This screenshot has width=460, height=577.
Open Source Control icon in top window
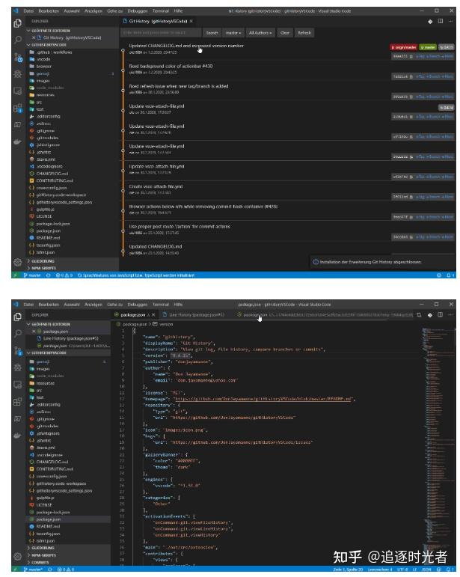(18, 58)
